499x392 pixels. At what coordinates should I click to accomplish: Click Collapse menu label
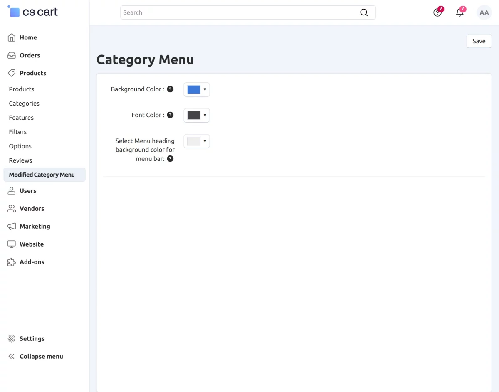(41, 357)
